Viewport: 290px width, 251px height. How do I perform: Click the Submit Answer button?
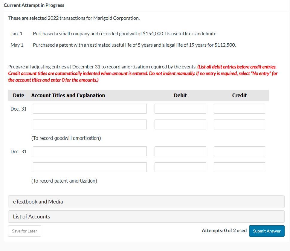(x=267, y=231)
